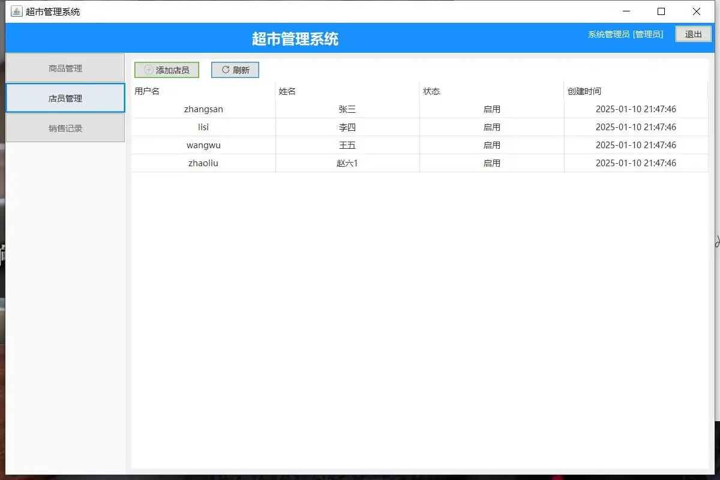Switch to the 店员管理 section
The width and height of the screenshot is (720, 480).
coord(65,98)
